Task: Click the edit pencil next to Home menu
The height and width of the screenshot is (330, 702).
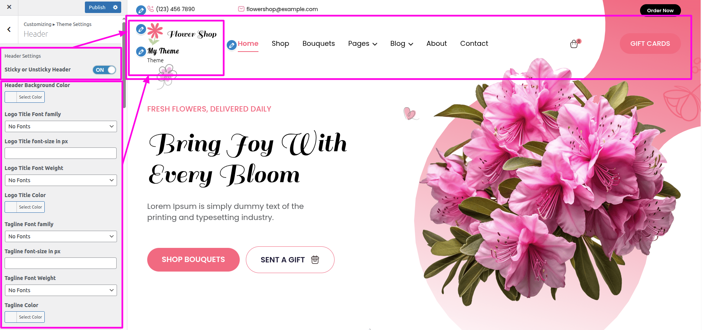Action: click(231, 45)
